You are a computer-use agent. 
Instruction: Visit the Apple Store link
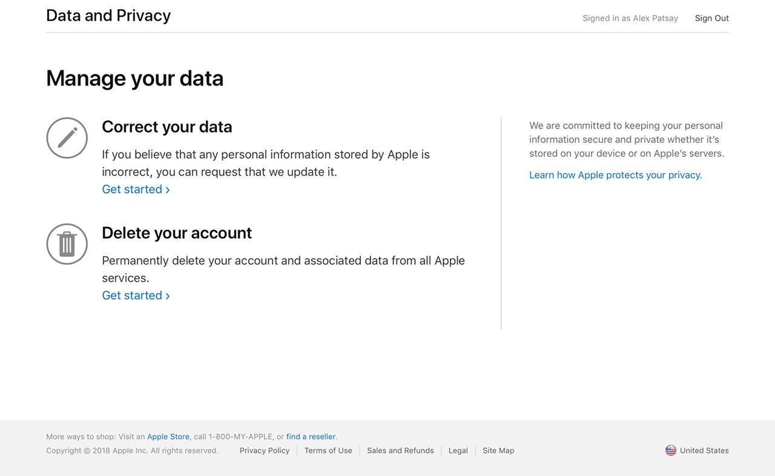point(168,437)
